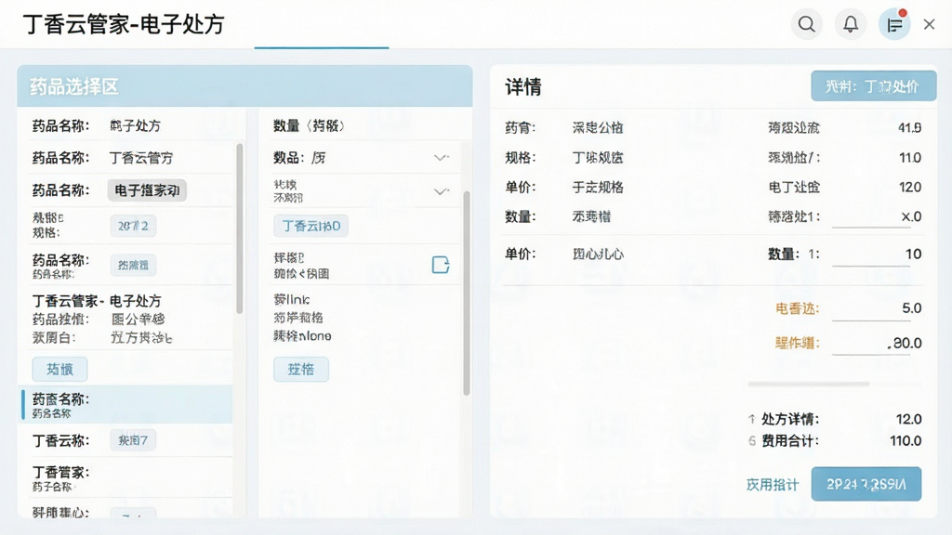Click the blue button at top of 详情 panel
This screenshot has height=535, width=952.
(873, 86)
